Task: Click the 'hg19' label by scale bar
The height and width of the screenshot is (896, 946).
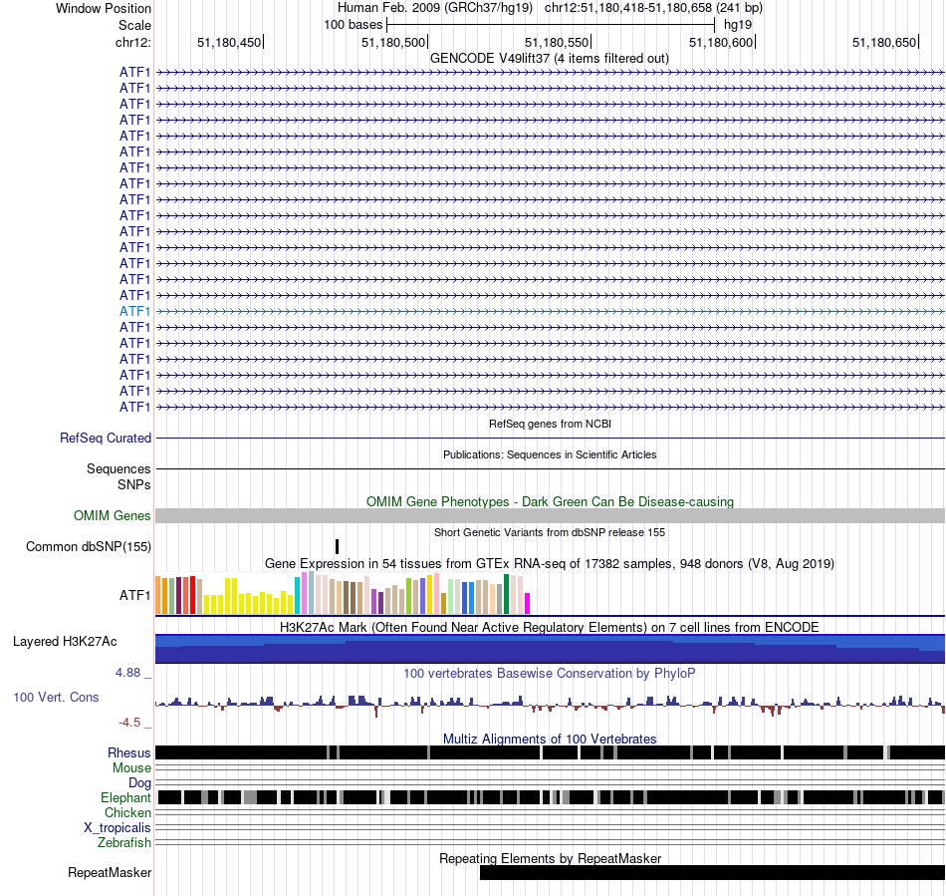Action: (x=737, y=25)
